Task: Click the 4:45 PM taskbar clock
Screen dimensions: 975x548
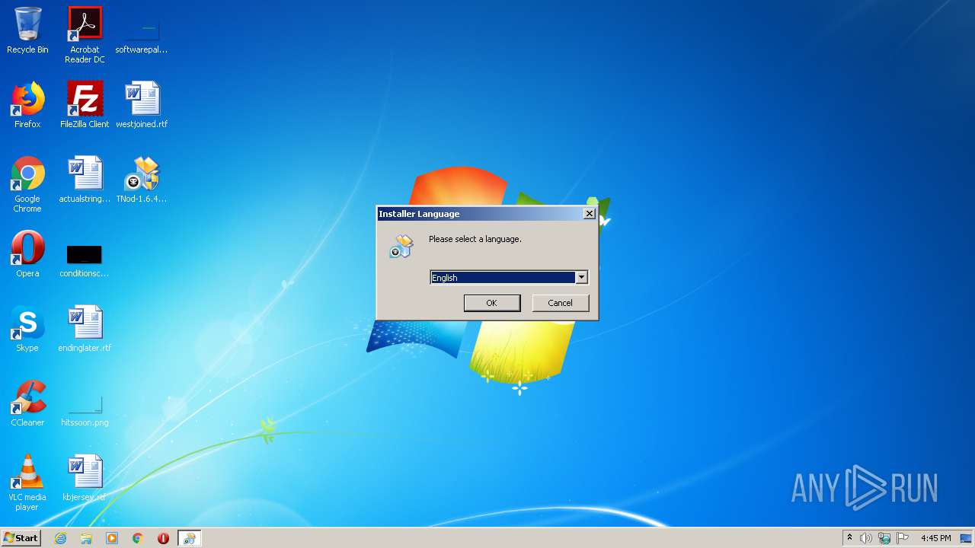Action: tap(935, 538)
